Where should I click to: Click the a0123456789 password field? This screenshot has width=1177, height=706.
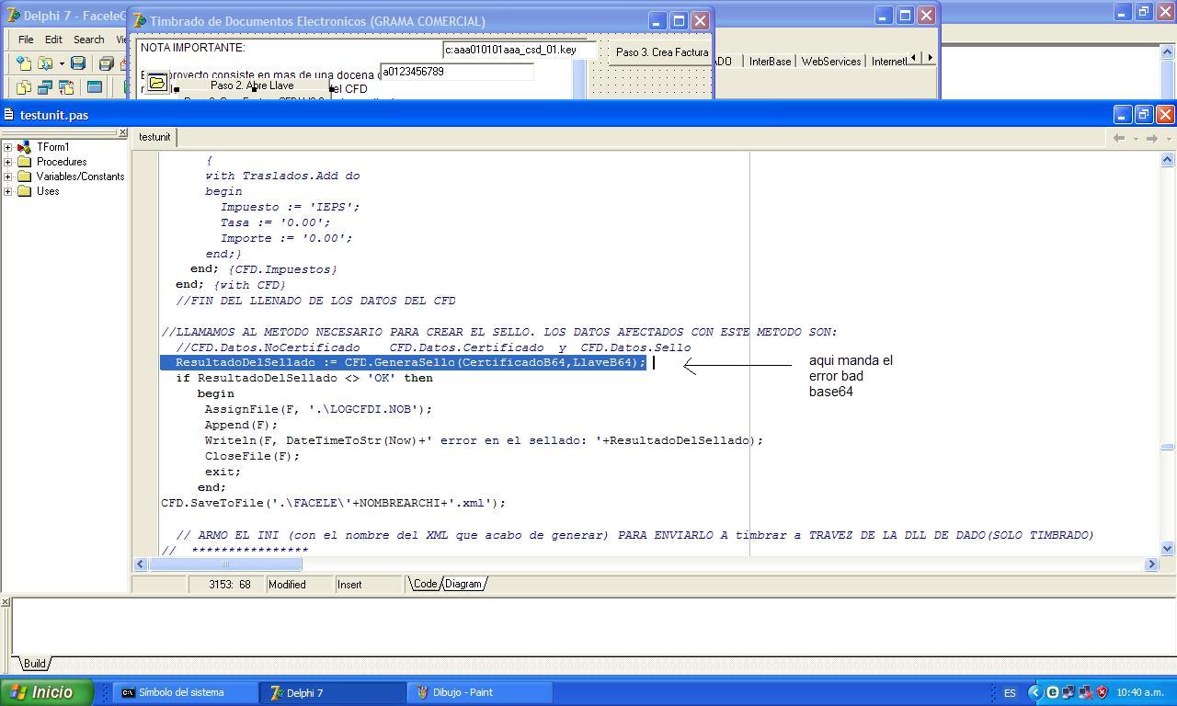tap(457, 72)
